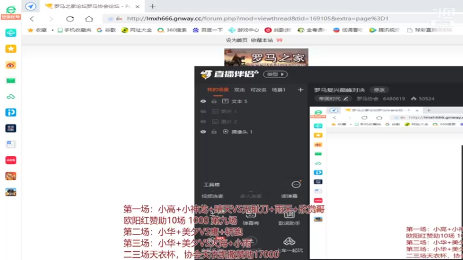Reload the forum page
Screen dimensions: 463x260
[70, 19]
